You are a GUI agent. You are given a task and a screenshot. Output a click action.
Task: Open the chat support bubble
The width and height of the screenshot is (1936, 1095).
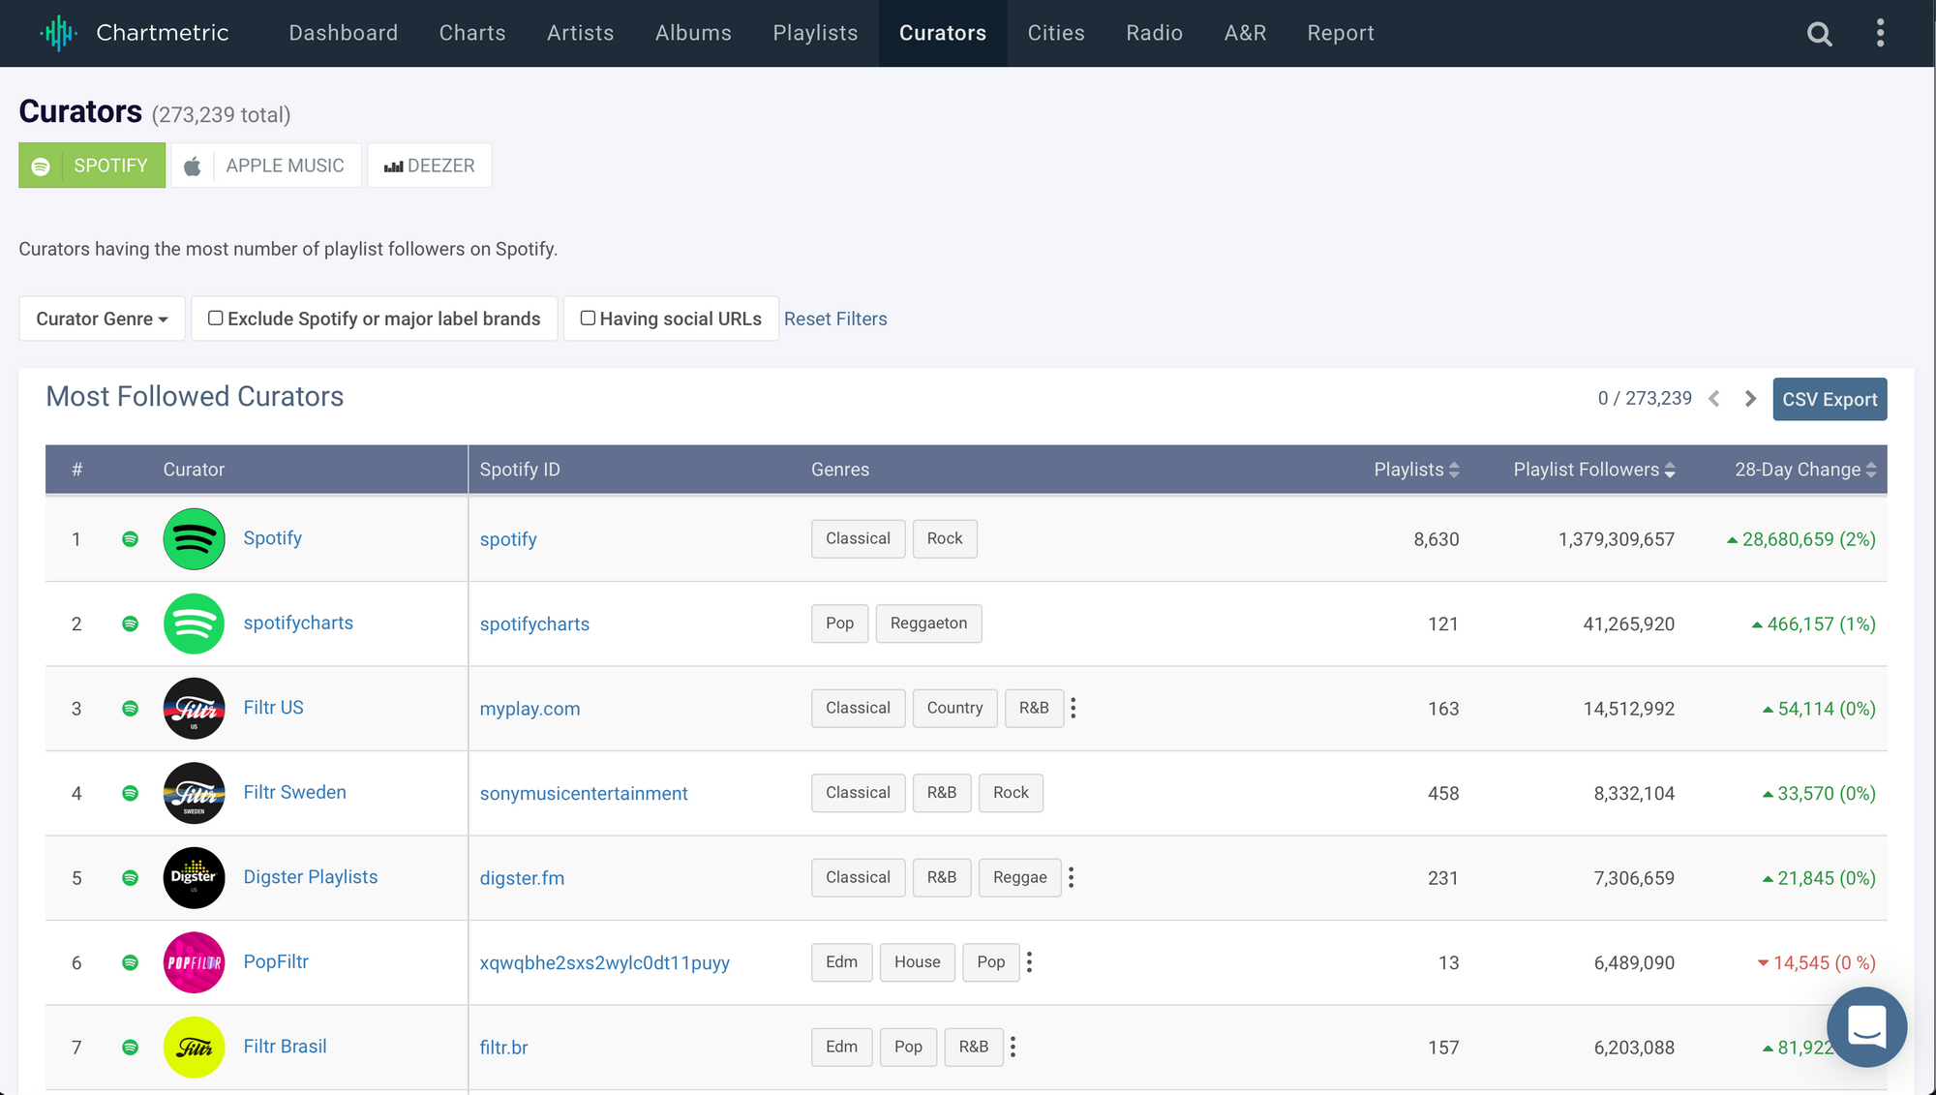point(1865,1026)
